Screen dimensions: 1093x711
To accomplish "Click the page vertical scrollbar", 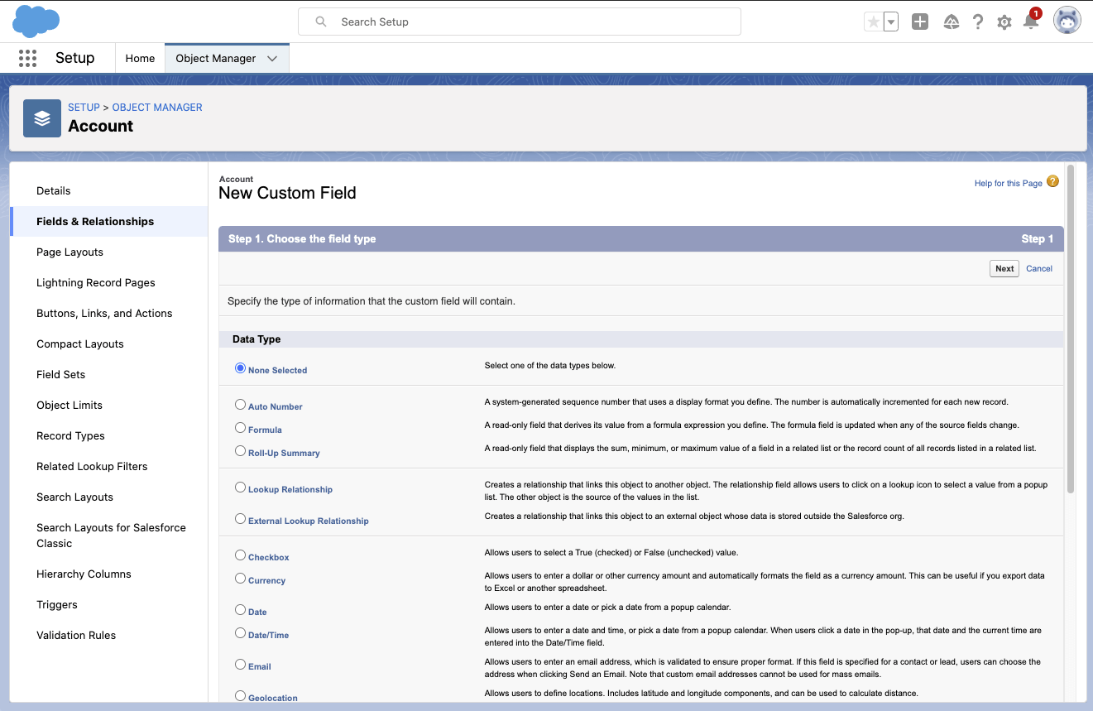I will (1071, 331).
